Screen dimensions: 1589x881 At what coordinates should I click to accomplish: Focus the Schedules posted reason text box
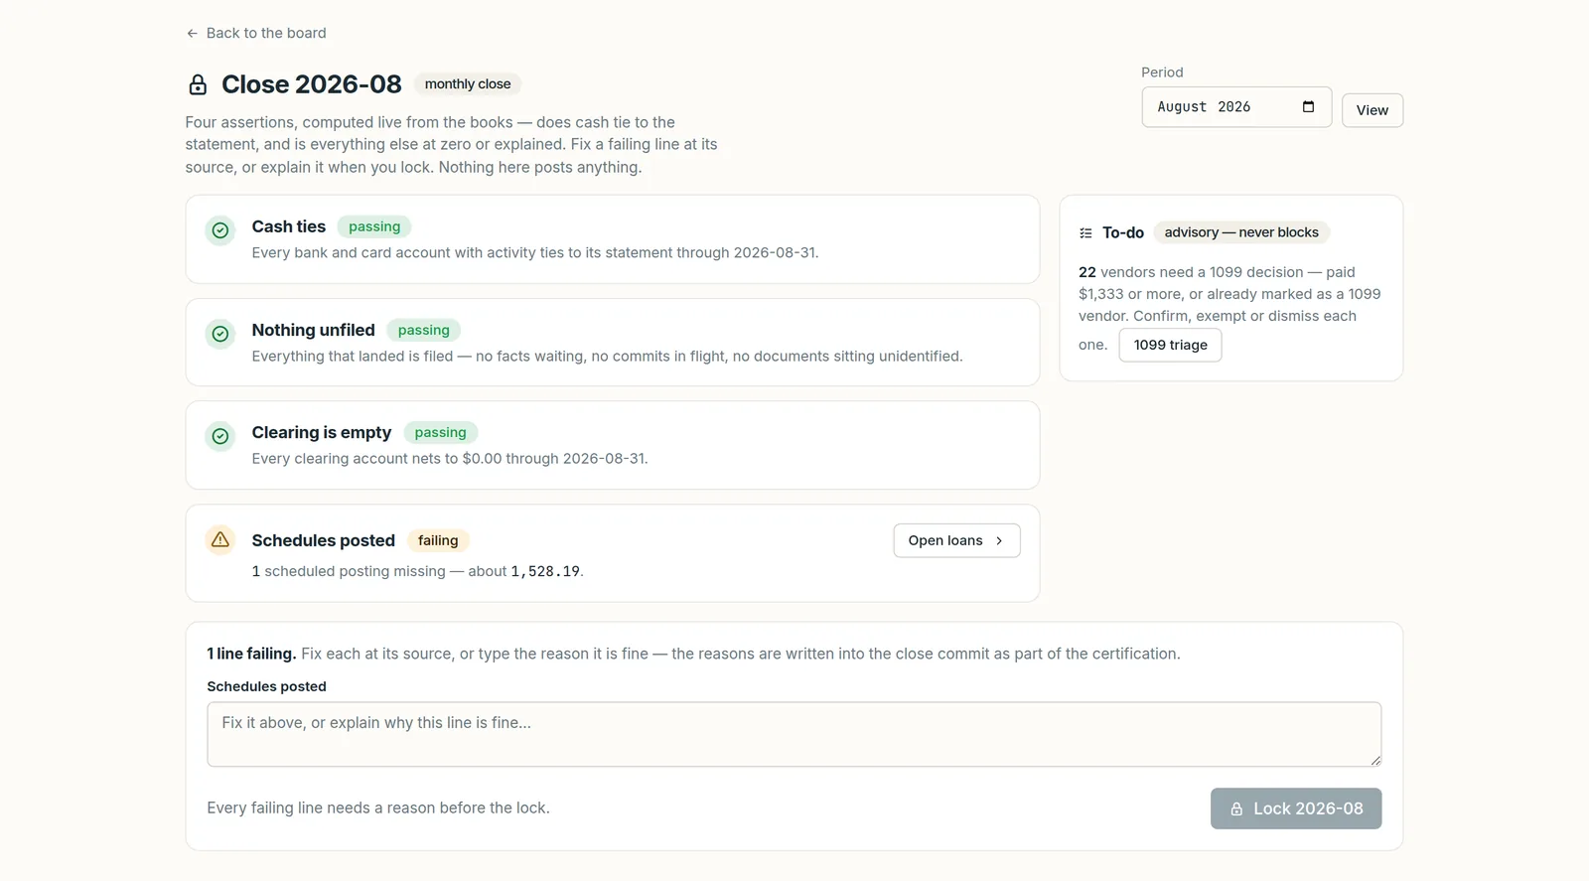click(x=794, y=734)
